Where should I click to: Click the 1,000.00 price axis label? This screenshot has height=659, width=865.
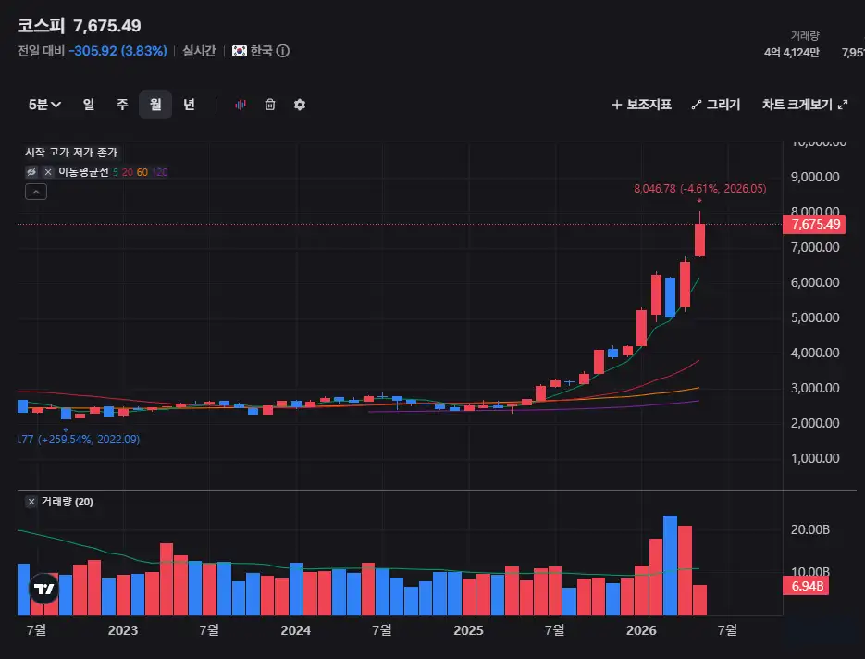815,458
